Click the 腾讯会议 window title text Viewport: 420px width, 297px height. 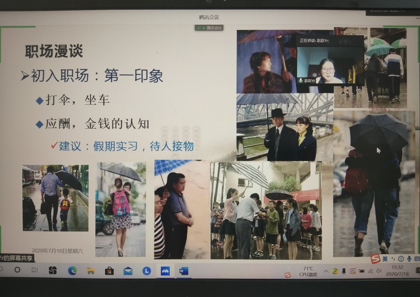click(x=209, y=17)
